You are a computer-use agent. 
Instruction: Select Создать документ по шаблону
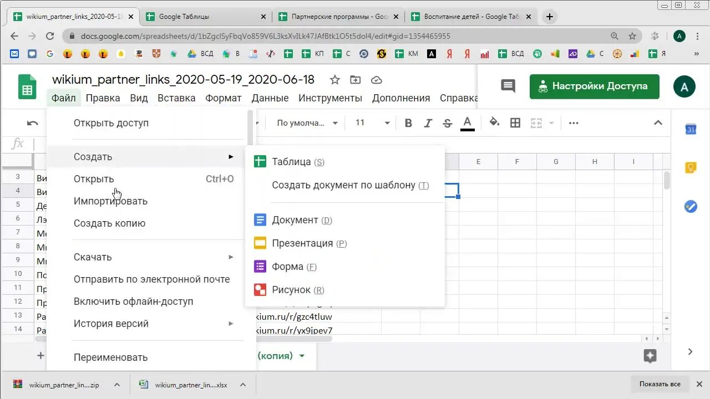345,185
